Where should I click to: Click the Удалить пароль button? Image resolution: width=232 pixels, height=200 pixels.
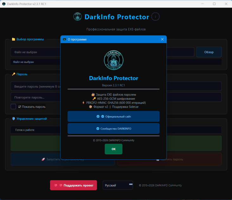[x=170, y=159]
